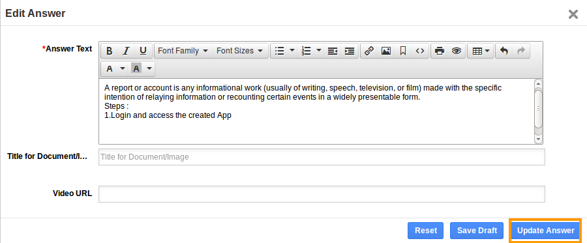The image size is (587, 243).
Task: Apply background highlight color
Action: (x=137, y=69)
